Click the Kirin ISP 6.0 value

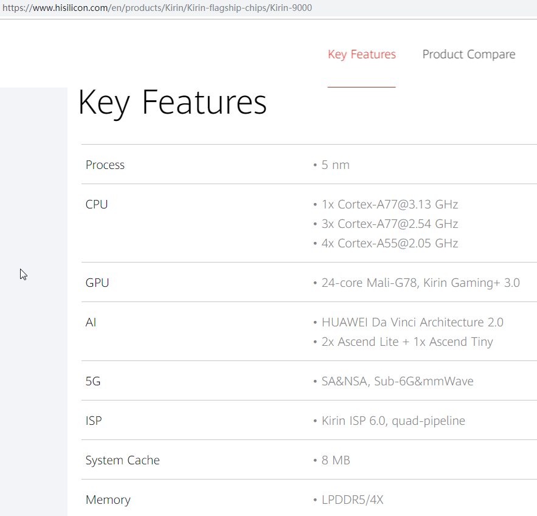click(x=393, y=421)
